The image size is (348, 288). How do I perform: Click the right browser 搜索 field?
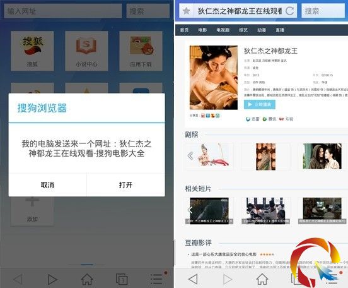[x=323, y=11]
